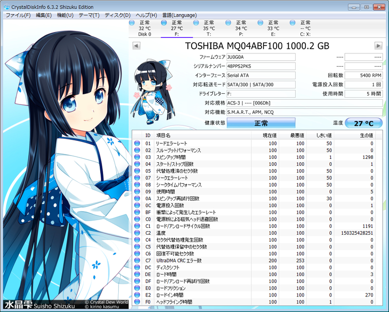Click status orb for 代替処理済のセクタ数 row
This screenshot has height=312, width=389.
tap(137, 171)
